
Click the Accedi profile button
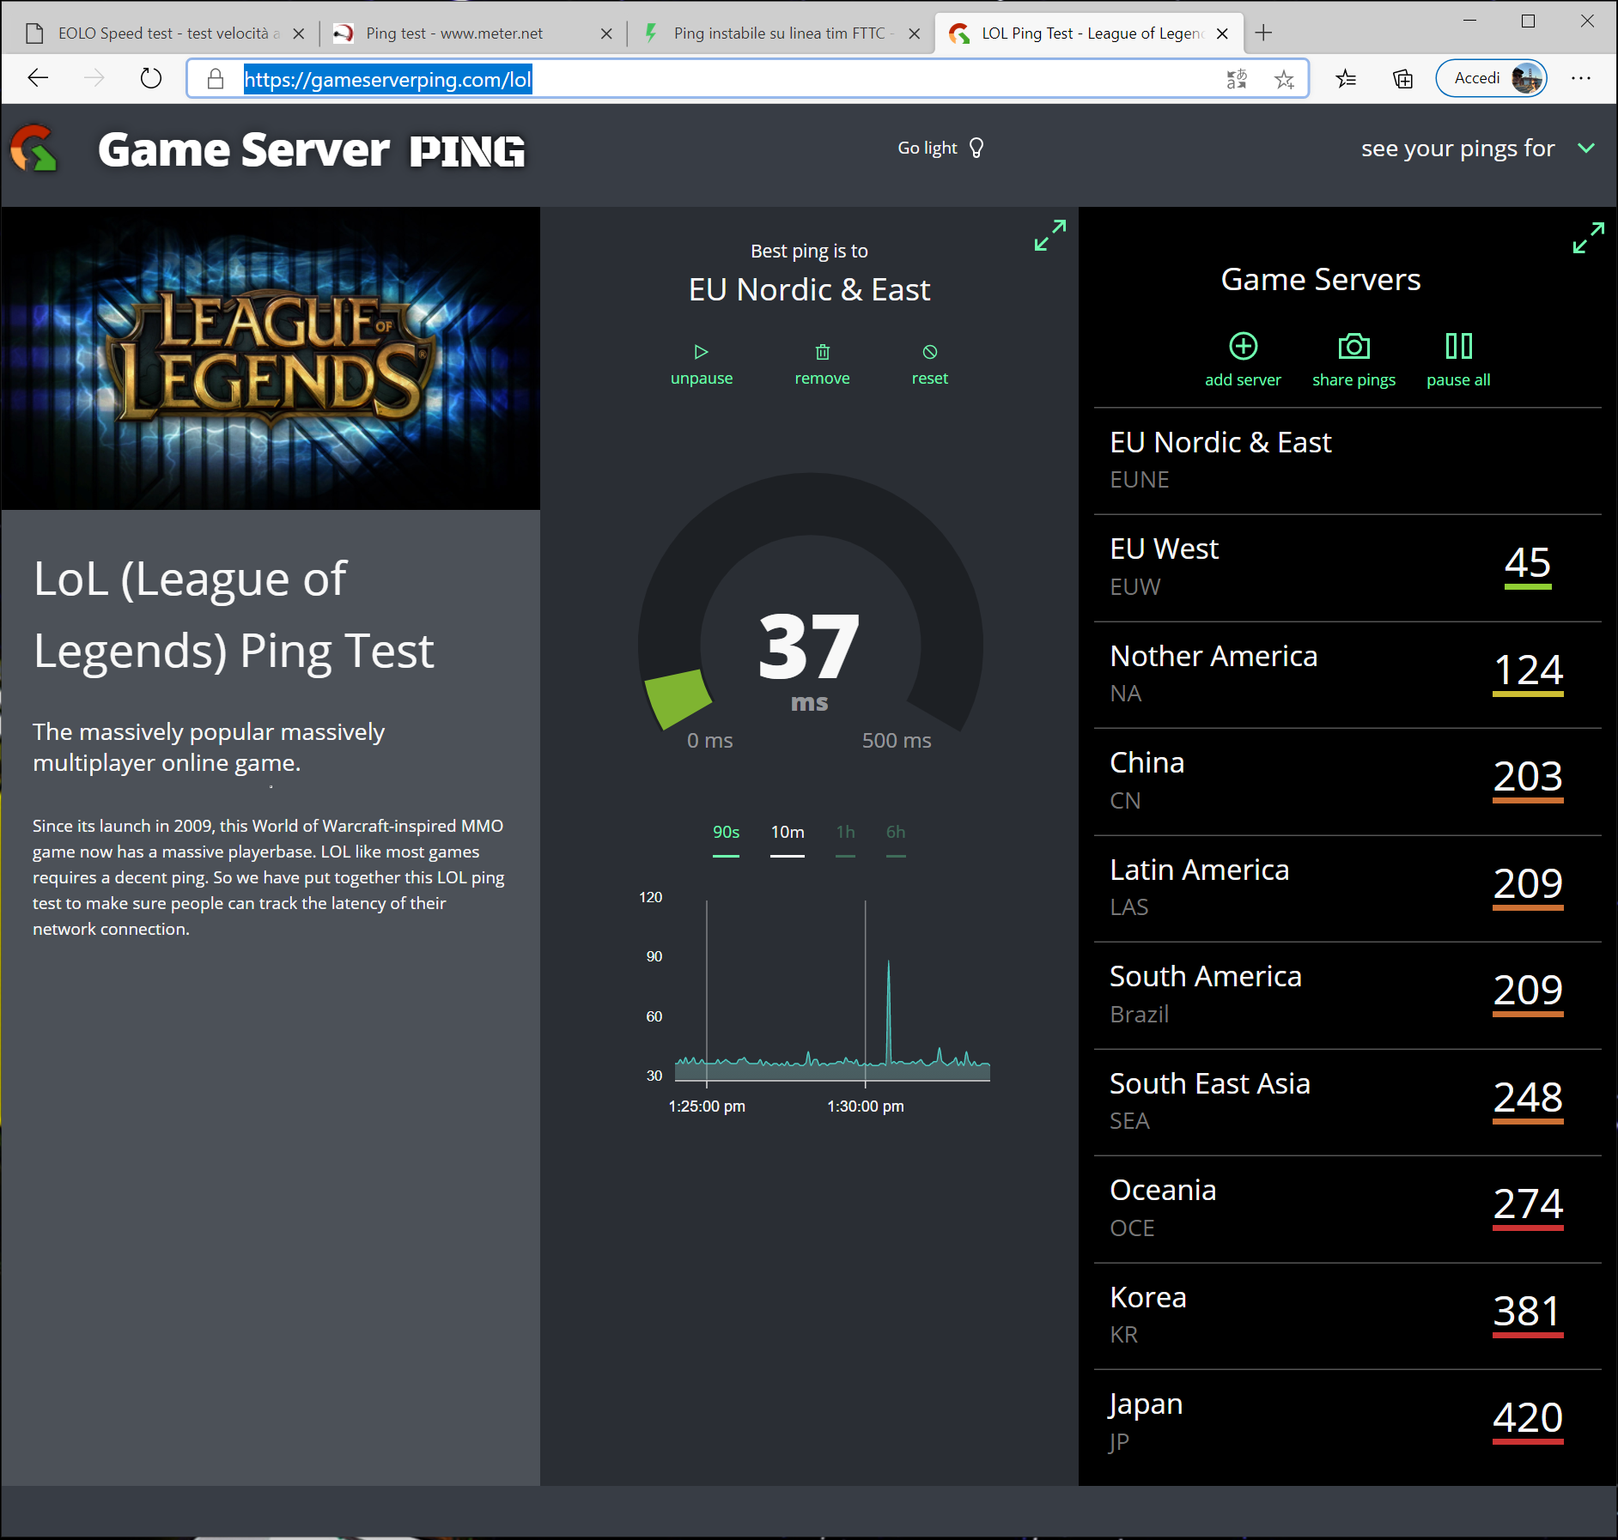(1491, 78)
